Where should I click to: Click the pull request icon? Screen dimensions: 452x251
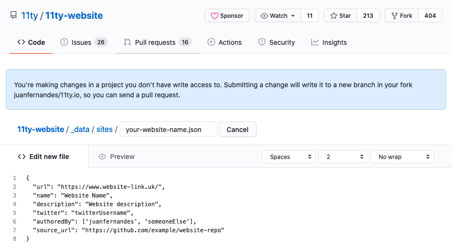(x=127, y=42)
